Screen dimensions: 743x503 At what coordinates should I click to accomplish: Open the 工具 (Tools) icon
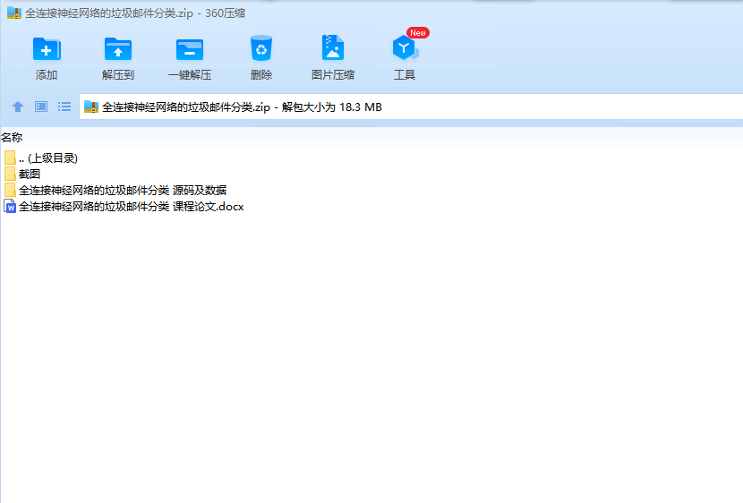pos(405,48)
